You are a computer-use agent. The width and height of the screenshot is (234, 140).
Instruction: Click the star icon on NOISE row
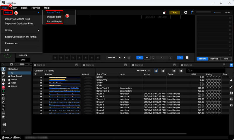click(x=41, y=77)
